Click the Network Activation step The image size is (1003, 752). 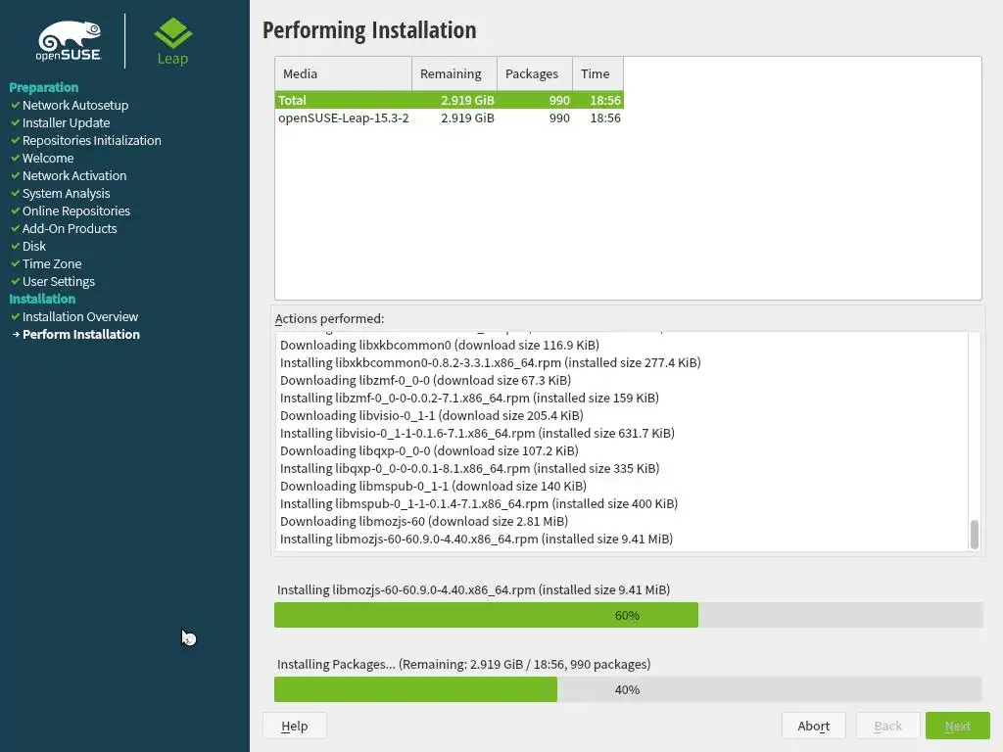point(74,175)
